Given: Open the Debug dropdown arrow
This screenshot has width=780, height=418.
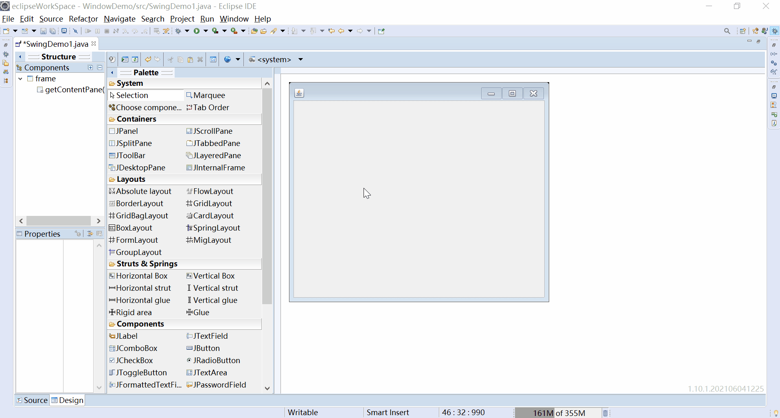Looking at the screenshot, I should [187, 31].
